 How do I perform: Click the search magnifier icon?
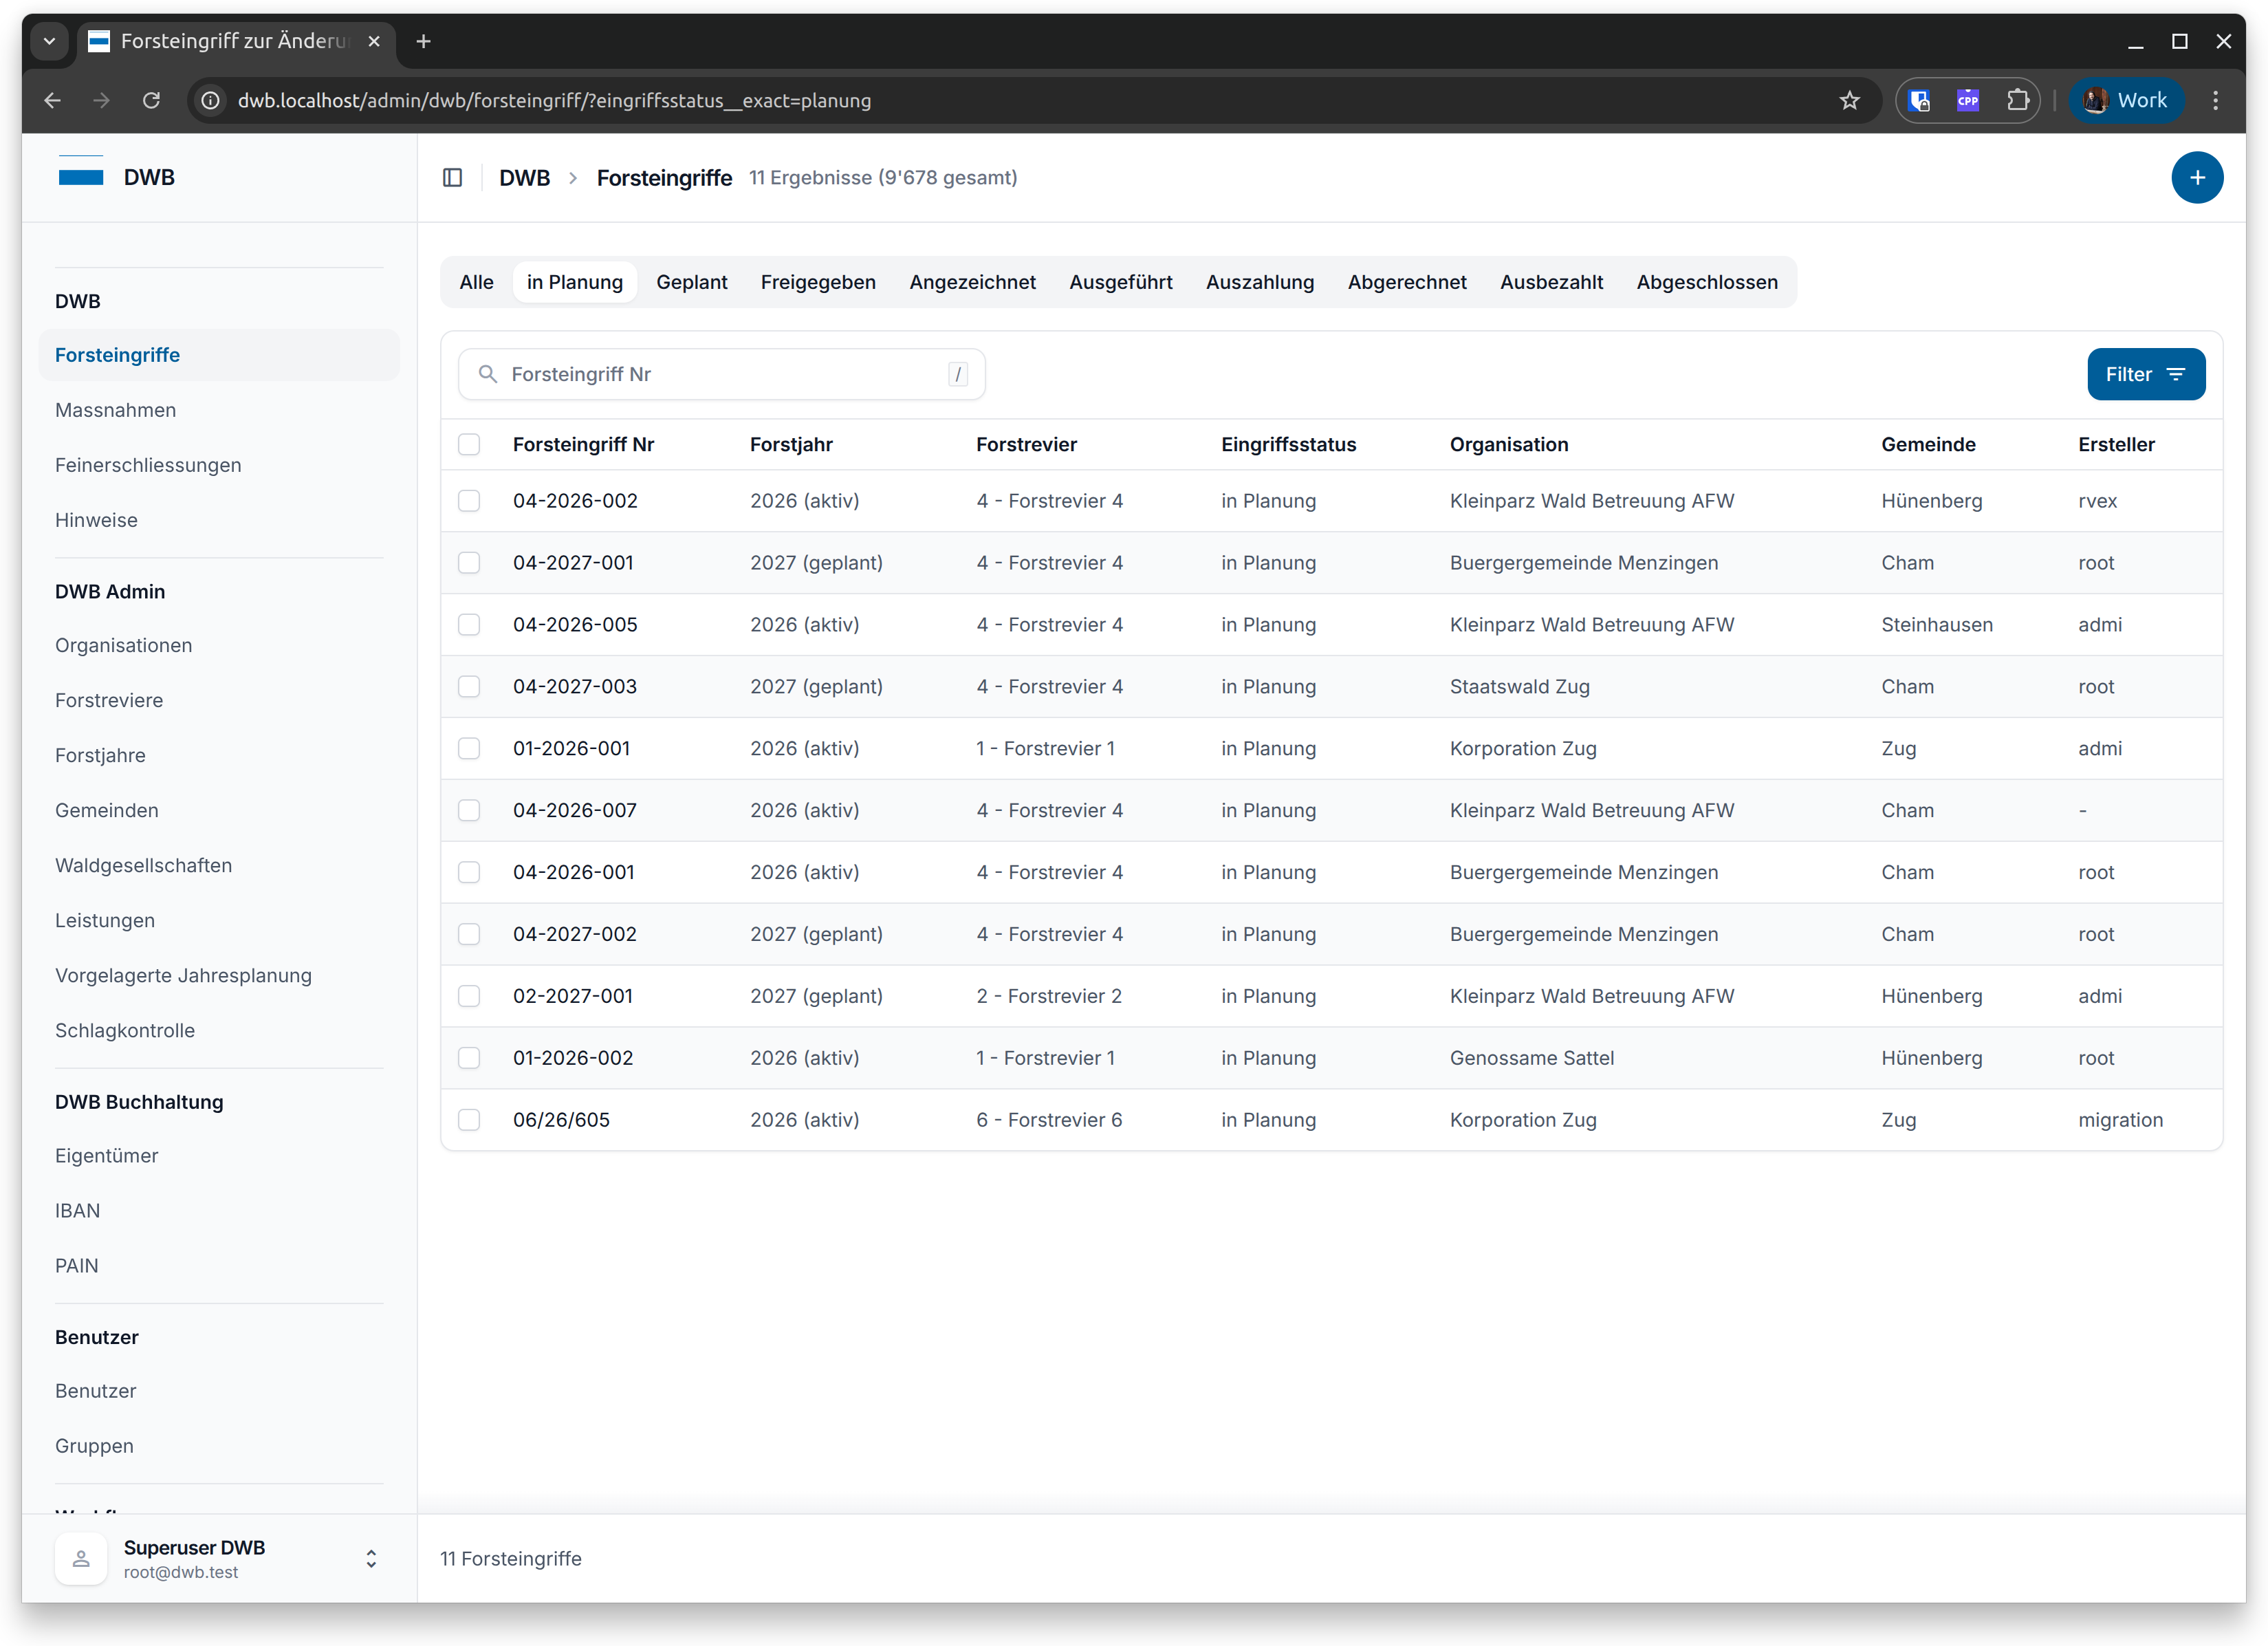[x=487, y=374]
